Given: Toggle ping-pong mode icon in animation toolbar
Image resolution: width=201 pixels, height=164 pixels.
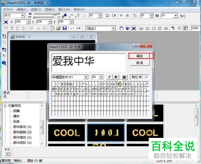Looking at the screenshot, I should click(x=107, y=16).
